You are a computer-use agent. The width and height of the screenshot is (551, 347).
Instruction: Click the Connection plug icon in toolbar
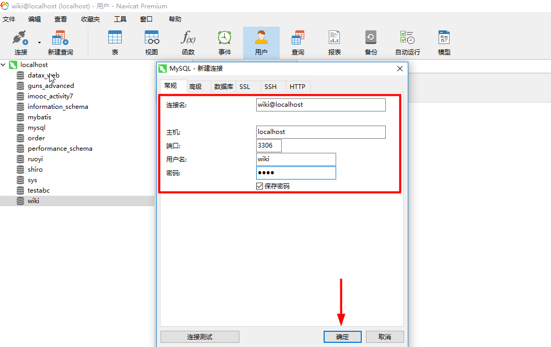point(20,38)
